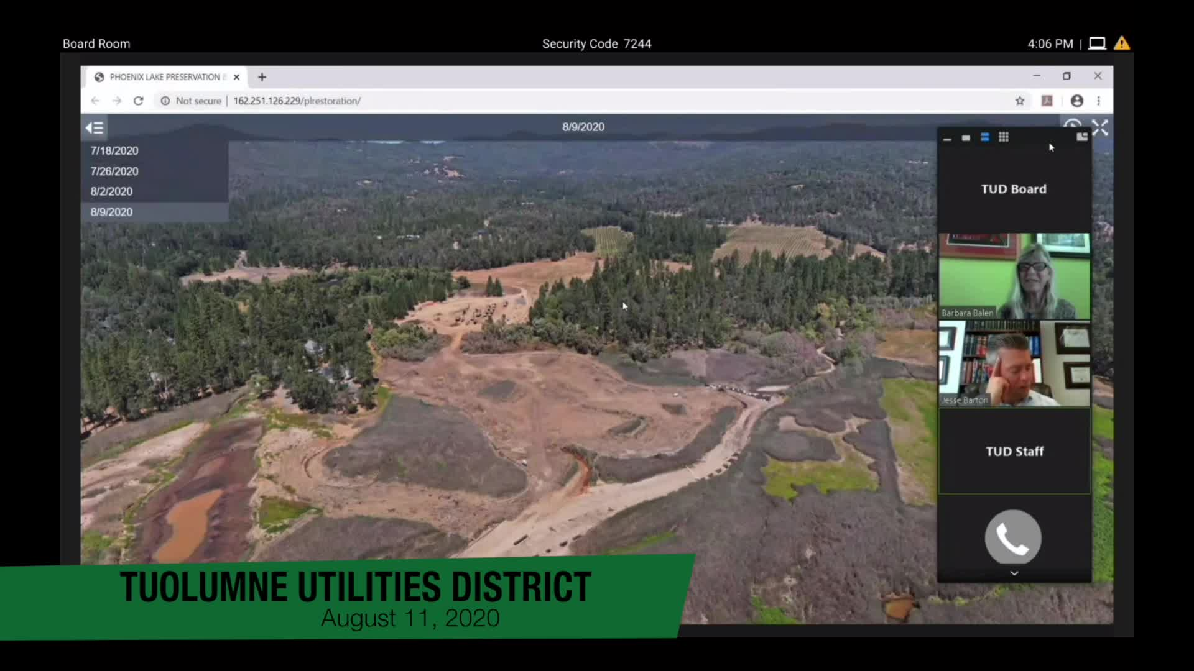This screenshot has width=1194, height=671.
Task: End the call with the phone button
Action: [1013, 537]
